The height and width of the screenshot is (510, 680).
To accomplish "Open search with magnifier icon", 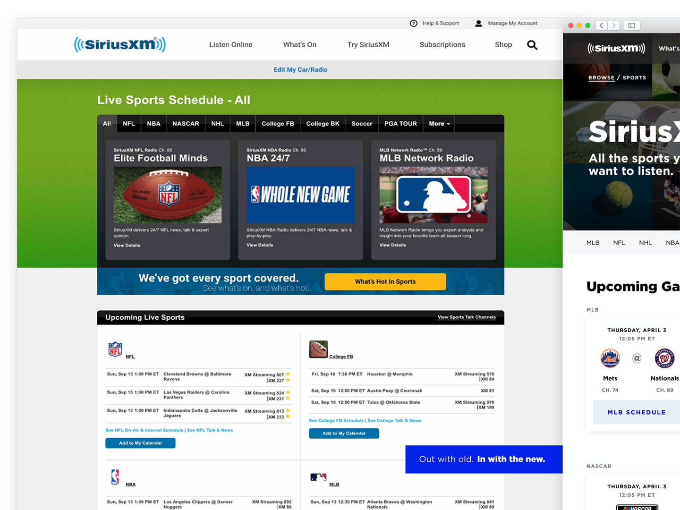I will tap(532, 45).
